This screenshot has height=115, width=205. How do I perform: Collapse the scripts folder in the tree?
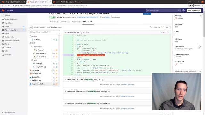coord(34,36)
